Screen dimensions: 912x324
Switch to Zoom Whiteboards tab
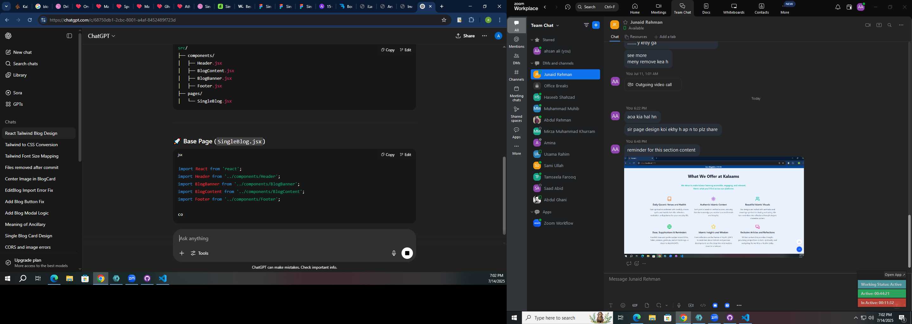[734, 9]
